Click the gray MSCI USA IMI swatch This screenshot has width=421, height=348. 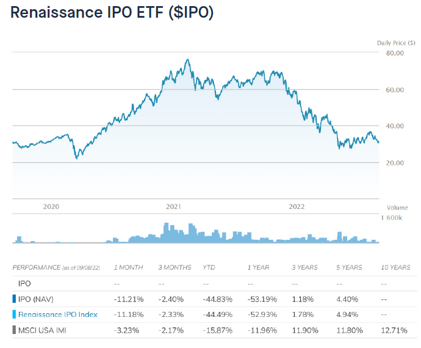point(14,331)
